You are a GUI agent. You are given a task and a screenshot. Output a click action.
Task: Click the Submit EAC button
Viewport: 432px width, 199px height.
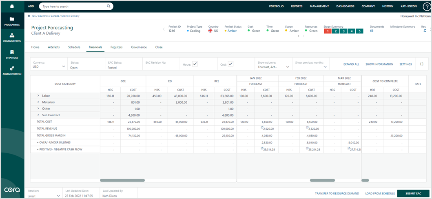[x=413, y=194]
